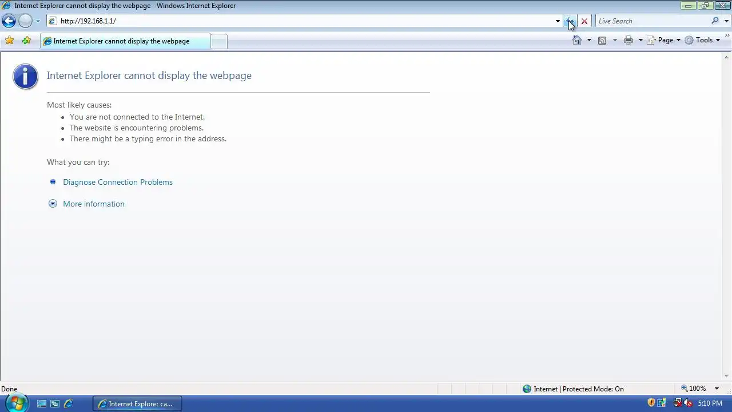Click the Add to Favorites icon
732x412 pixels.
pyautogui.click(x=26, y=41)
